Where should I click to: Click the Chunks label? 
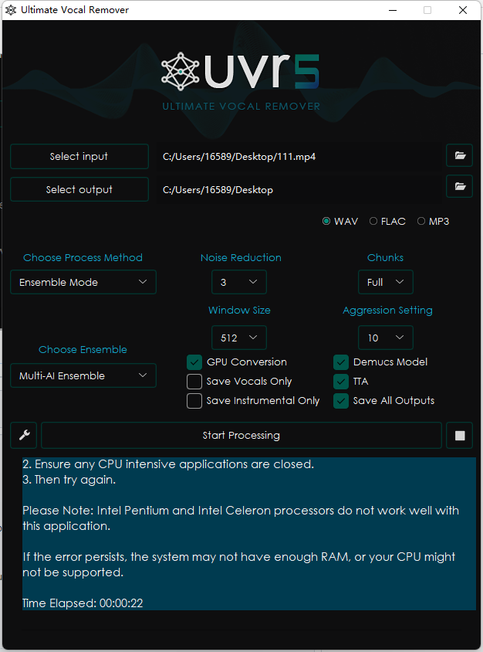tap(386, 258)
